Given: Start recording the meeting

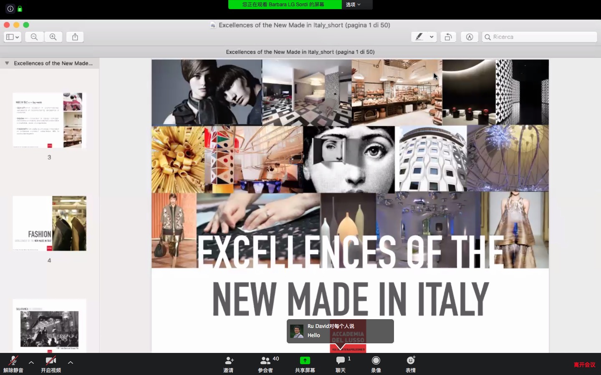Looking at the screenshot, I should tap(376, 363).
